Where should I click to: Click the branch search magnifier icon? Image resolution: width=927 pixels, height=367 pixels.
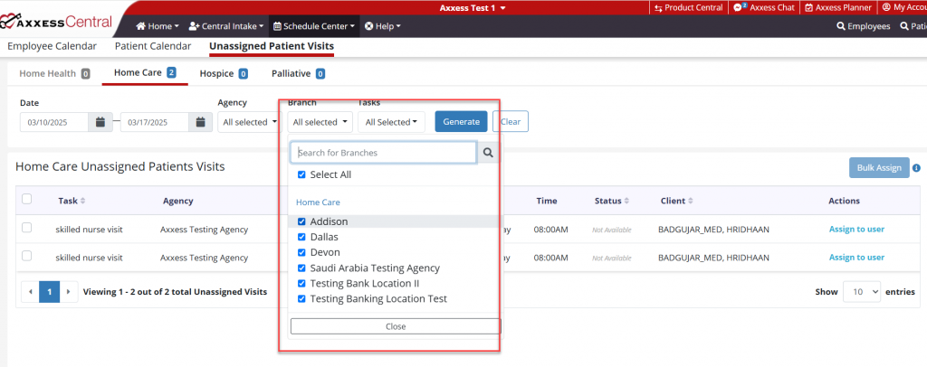click(x=488, y=152)
